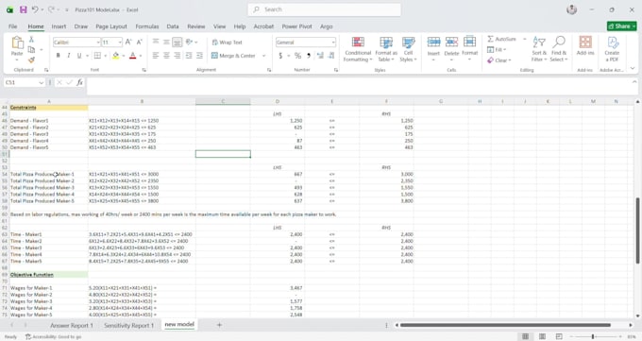This screenshot has width=642, height=341.
Task: Click the AutoSum button
Action: point(502,39)
